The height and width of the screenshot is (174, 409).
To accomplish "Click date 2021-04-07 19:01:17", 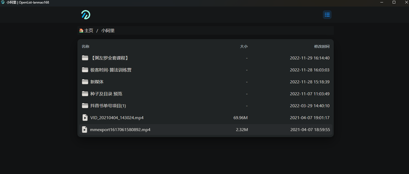I will click(x=310, y=118).
